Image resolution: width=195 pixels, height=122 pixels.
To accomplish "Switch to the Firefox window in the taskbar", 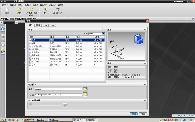I will click(x=35, y=120).
